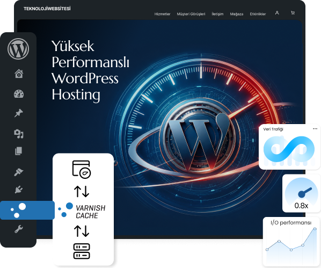Viewport: 321px width, 268px height.
Task: Open the Pages icon in sidebar
Action: (x=18, y=151)
